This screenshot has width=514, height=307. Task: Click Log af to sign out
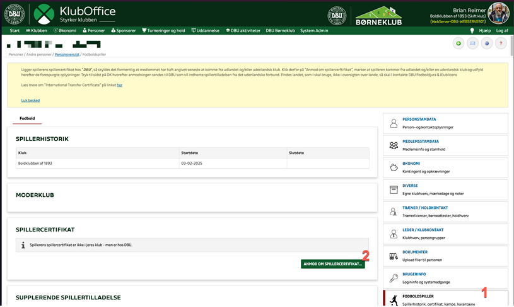tap(502, 30)
